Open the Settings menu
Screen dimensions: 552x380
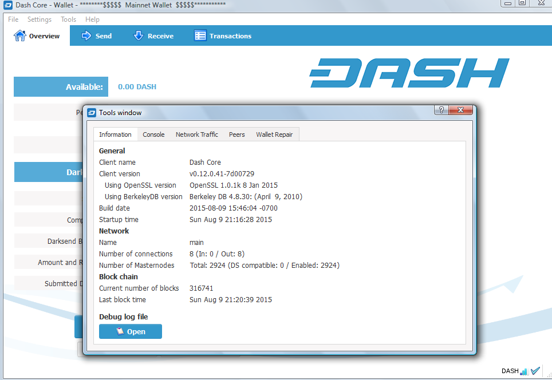coord(40,19)
